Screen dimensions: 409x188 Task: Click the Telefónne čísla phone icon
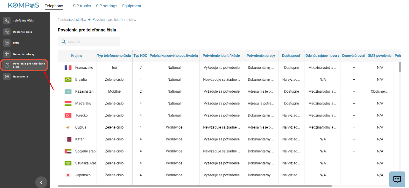[7, 21]
